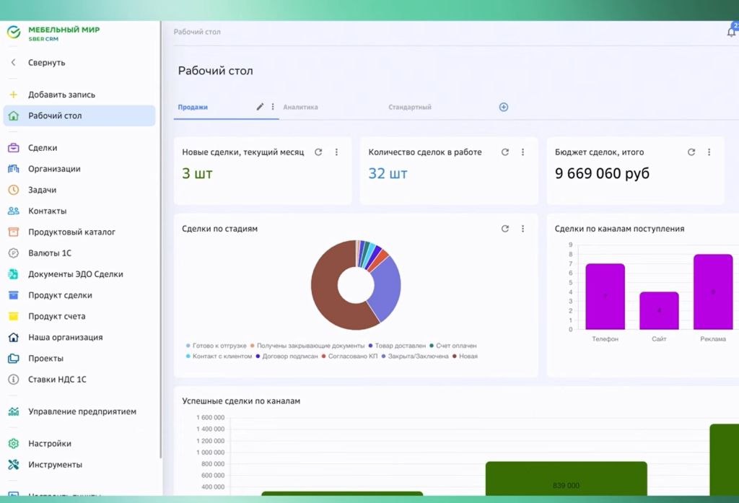Click the Задачи clock icon

point(13,190)
